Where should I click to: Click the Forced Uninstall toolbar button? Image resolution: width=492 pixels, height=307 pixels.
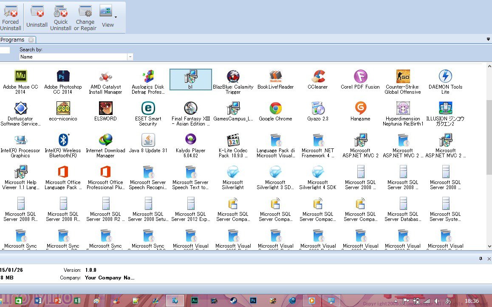pos(11,17)
